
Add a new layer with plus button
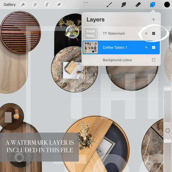point(153,19)
